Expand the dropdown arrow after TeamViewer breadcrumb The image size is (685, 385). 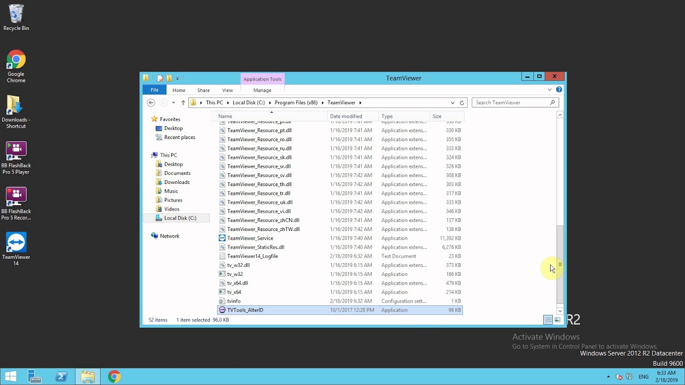[360, 103]
